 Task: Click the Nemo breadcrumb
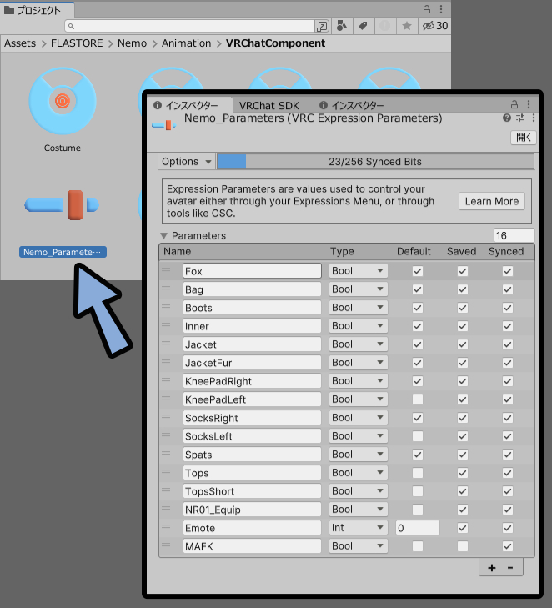(133, 43)
